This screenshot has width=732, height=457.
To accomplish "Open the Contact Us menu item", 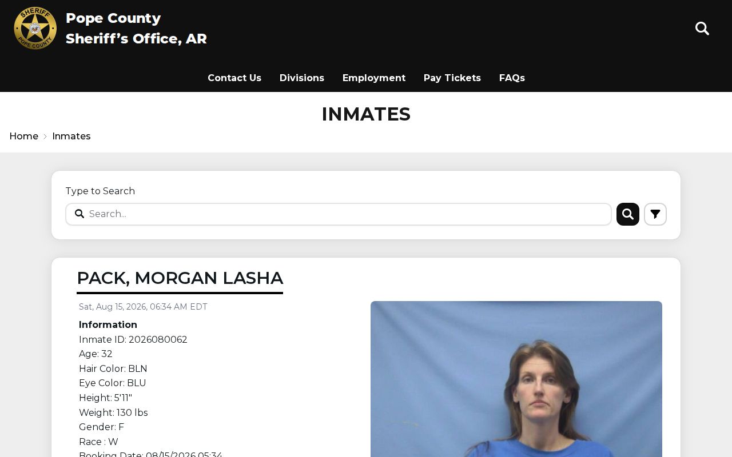I will pos(234,78).
